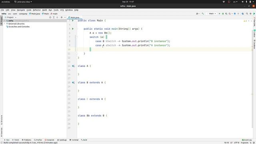The height and width of the screenshot is (144, 256).
Task: Click the status bar tool-window toggle icon
Action: click(x=2, y=142)
